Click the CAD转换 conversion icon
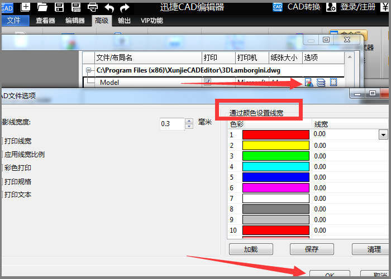 (x=278, y=7)
